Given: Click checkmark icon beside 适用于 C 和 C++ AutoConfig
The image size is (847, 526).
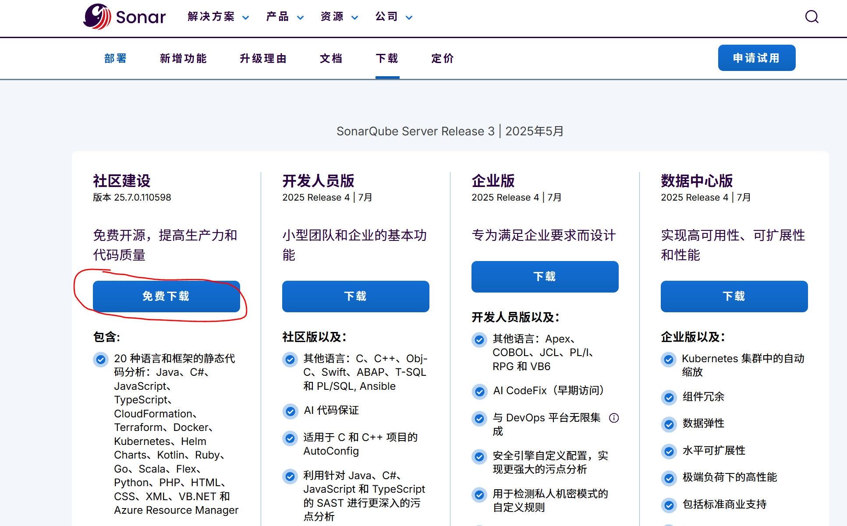Looking at the screenshot, I should tap(290, 438).
